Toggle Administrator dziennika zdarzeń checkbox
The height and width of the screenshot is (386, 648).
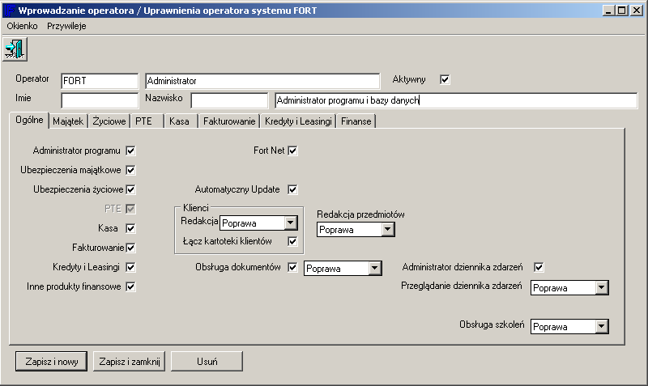(539, 267)
